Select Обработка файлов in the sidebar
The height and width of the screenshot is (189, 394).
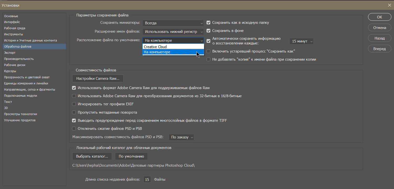(x=34, y=46)
